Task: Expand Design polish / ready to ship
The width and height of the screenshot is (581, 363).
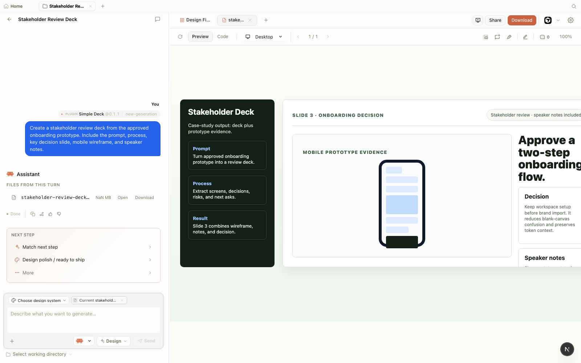Action: 84,260
